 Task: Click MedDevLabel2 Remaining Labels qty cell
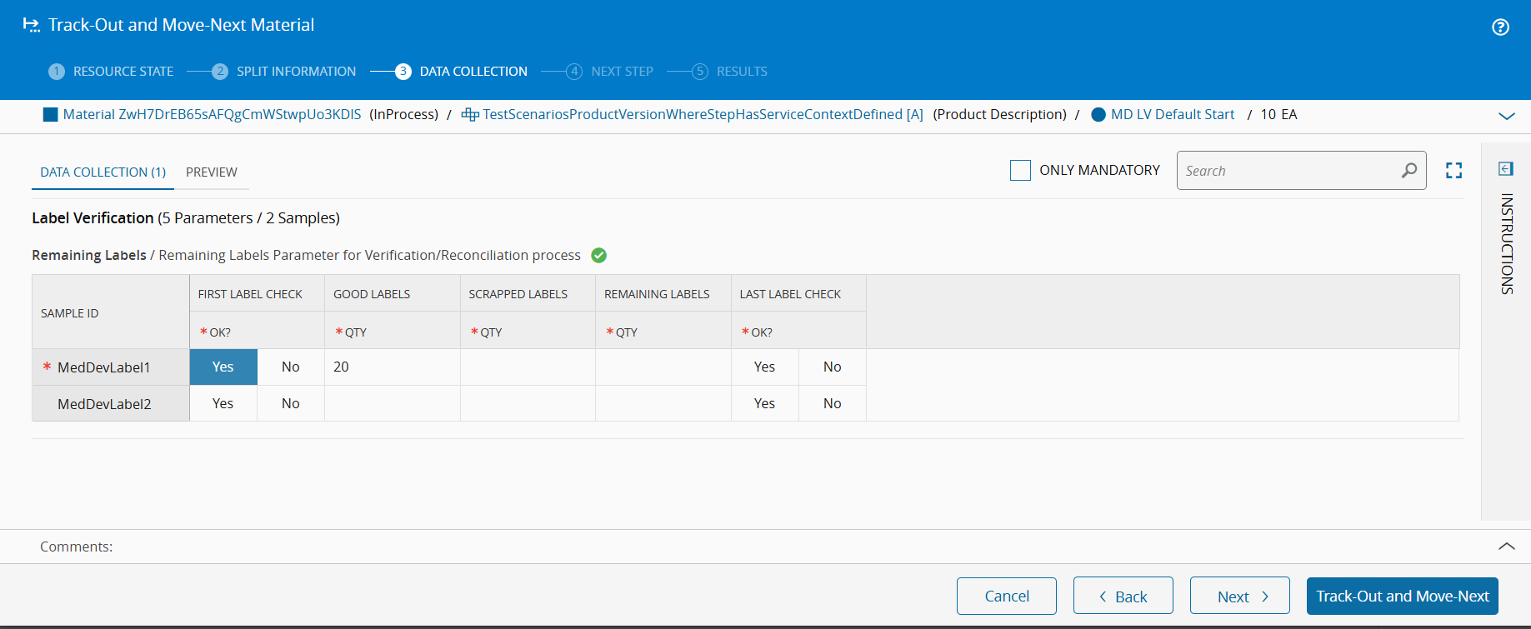pyautogui.click(x=663, y=403)
